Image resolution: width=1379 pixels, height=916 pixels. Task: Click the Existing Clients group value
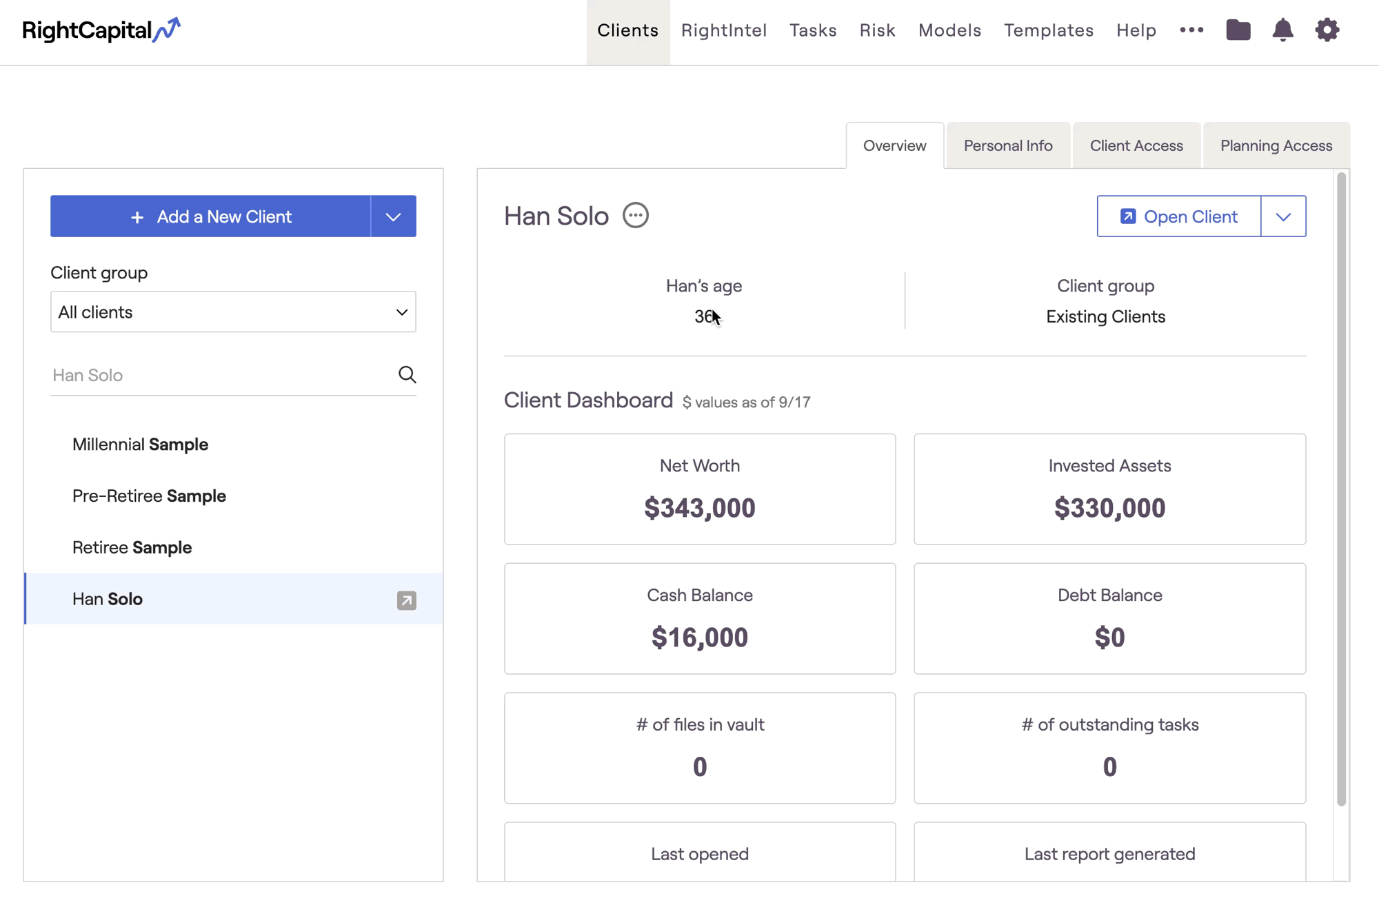point(1105,317)
